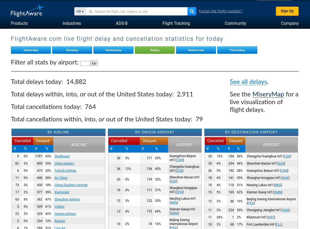
Task: Open FLL Fort Lauderdale link
Action: point(279,224)
